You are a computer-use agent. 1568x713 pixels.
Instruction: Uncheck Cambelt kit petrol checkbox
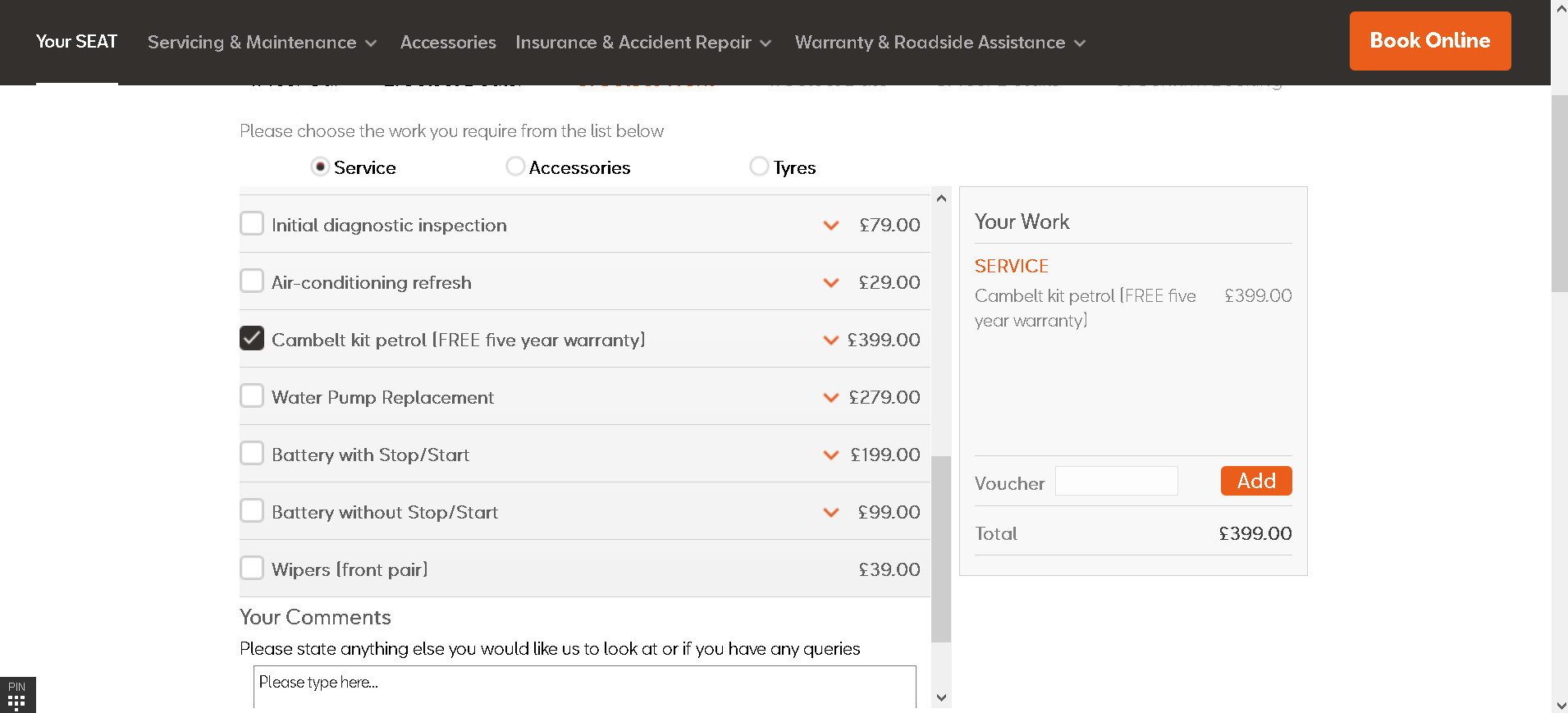coord(252,338)
